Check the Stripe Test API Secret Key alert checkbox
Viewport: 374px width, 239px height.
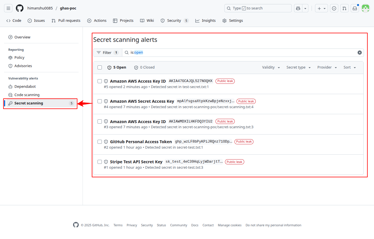tap(100, 162)
